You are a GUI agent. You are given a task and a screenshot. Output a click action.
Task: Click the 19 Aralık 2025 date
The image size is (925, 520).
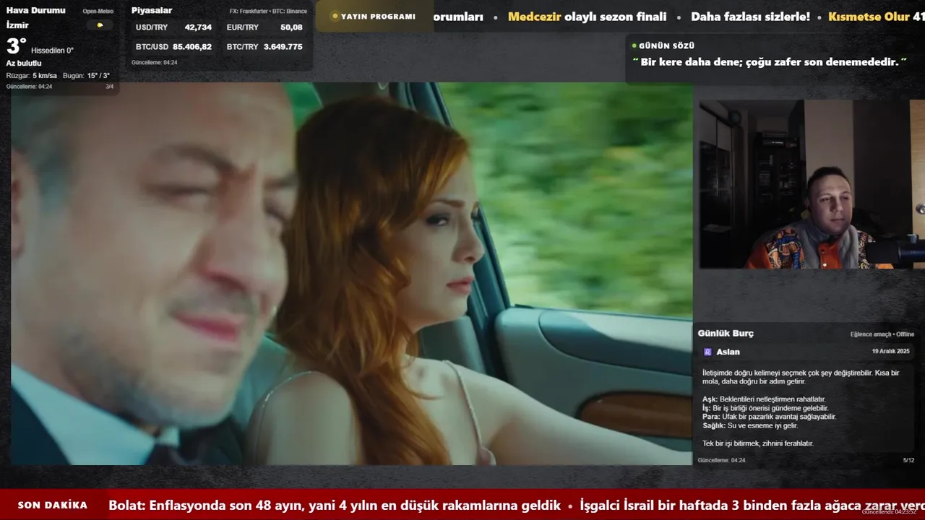(890, 351)
